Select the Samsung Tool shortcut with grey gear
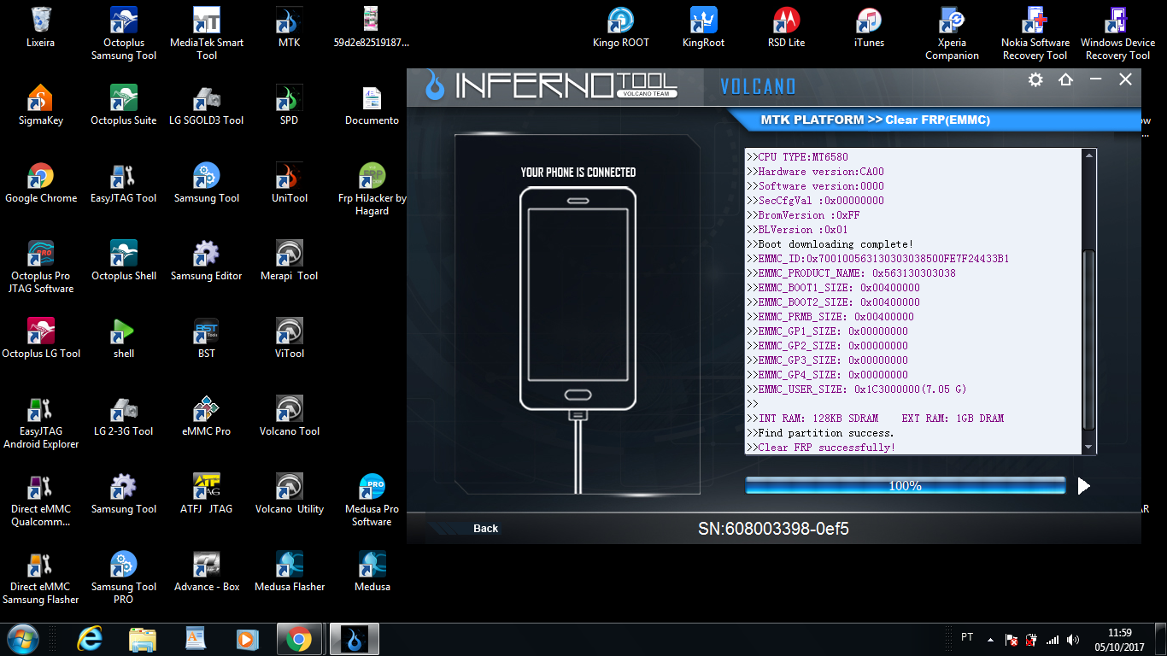This screenshot has width=1167, height=656. click(x=124, y=494)
